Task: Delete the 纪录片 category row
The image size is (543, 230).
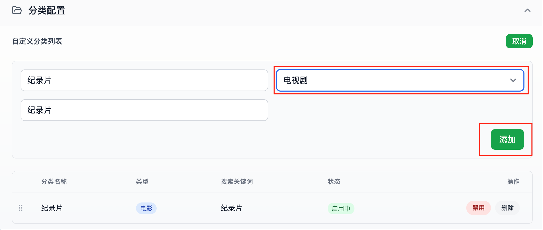Action: point(507,208)
